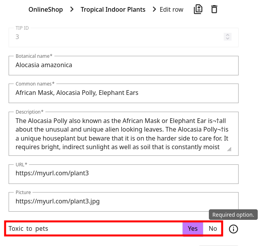
Task: Decrease TIP ID with the down arrow
Action: tap(228, 38)
